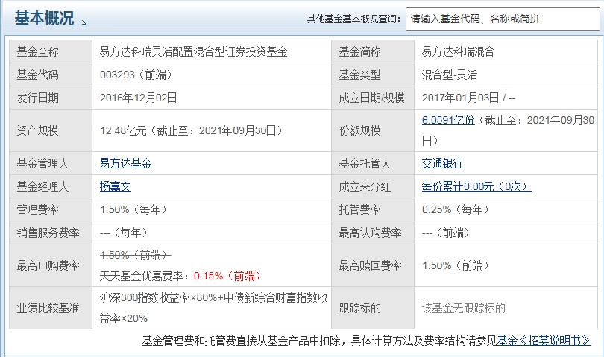
Task: Select fund code 003293（前端）
Action: [136, 75]
